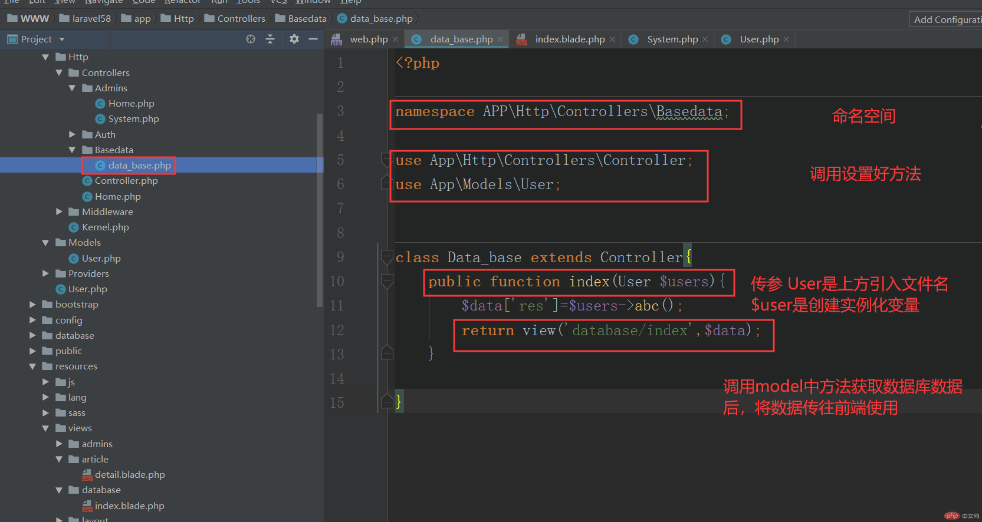Open the Help menu
982x522 pixels.
tap(351, 2)
